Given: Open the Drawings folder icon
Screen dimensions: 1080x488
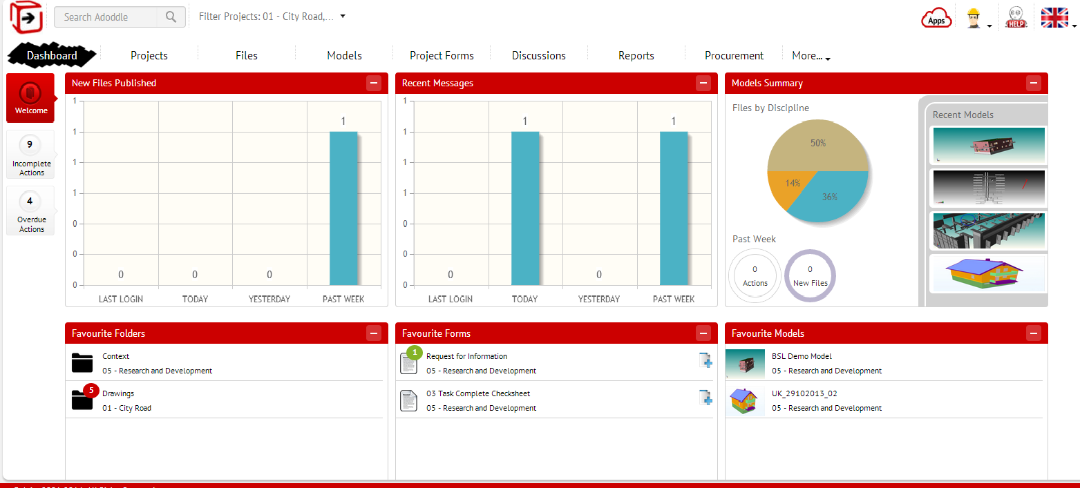Looking at the screenshot, I should 82,400.
